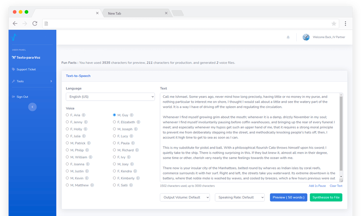The height and width of the screenshot is (216, 361).
Task: Choose the M, Joseph voice option
Action: coord(115,129)
